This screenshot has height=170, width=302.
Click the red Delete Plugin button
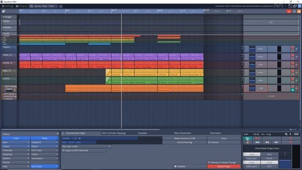point(224,166)
